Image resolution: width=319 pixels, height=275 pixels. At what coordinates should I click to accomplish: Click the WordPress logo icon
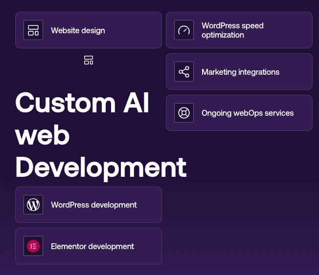click(33, 205)
